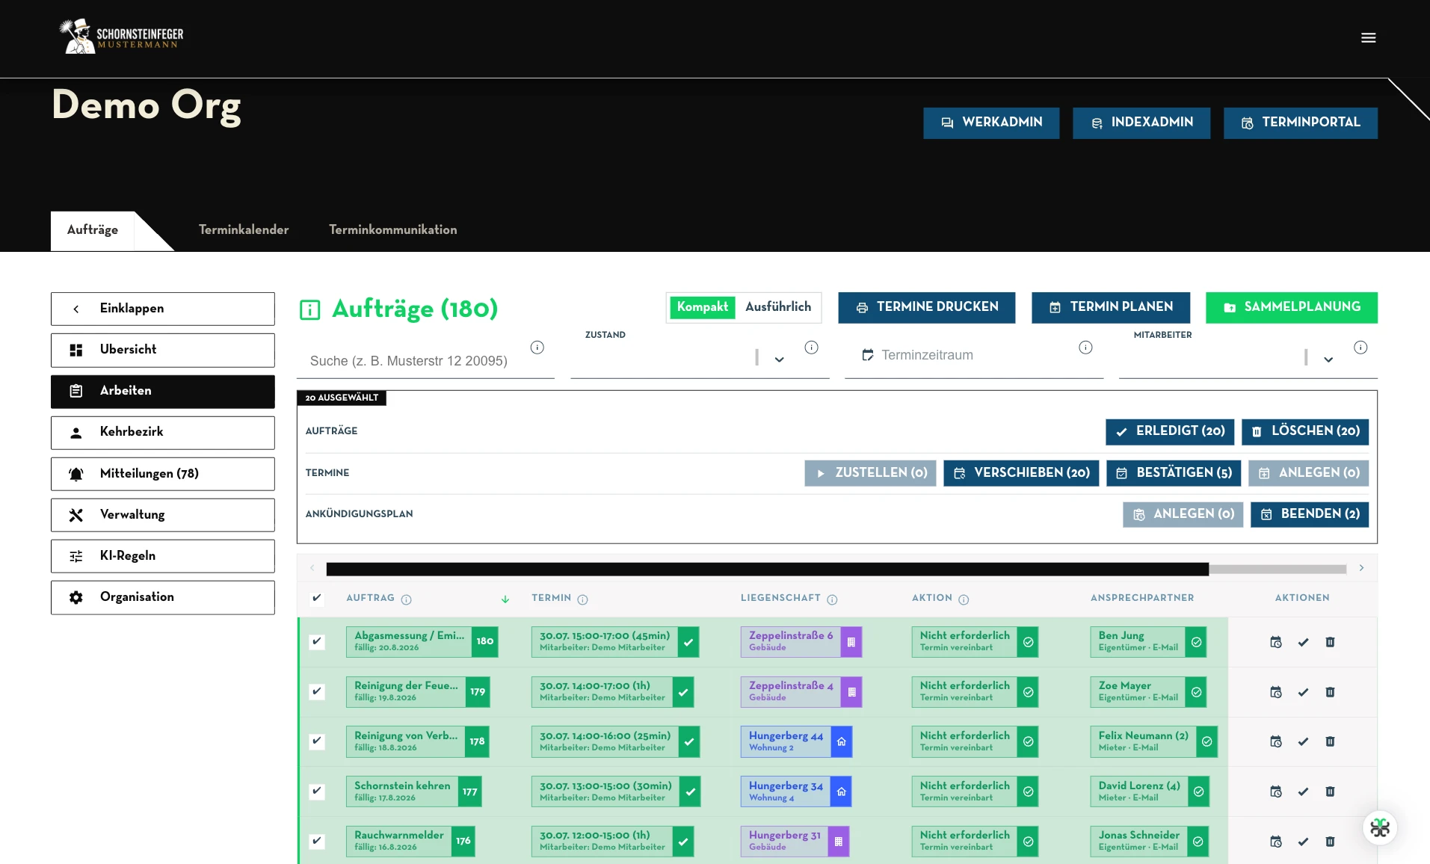
Task: Switch to Ausführlich view
Action: coord(778,307)
